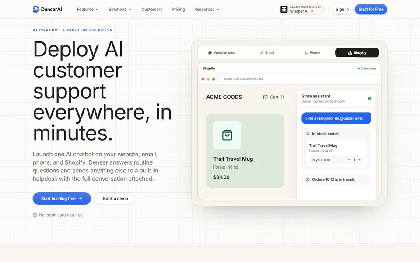Click the cart bag icon
The width and height of the screenshot is (420, 262).
pos(265,97)
